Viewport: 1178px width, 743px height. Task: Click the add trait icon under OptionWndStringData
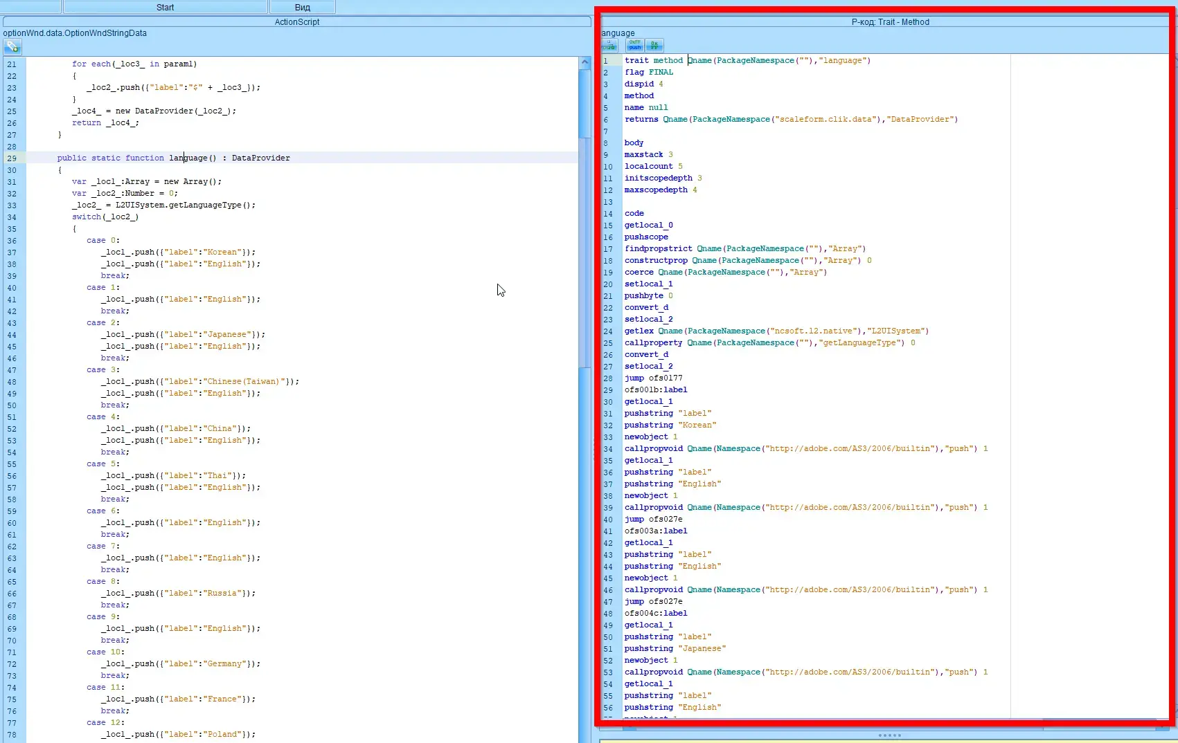12,47
